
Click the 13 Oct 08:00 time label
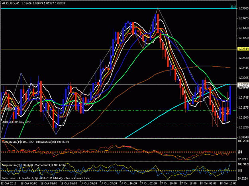pyautogui.click(x=49, y=183)
